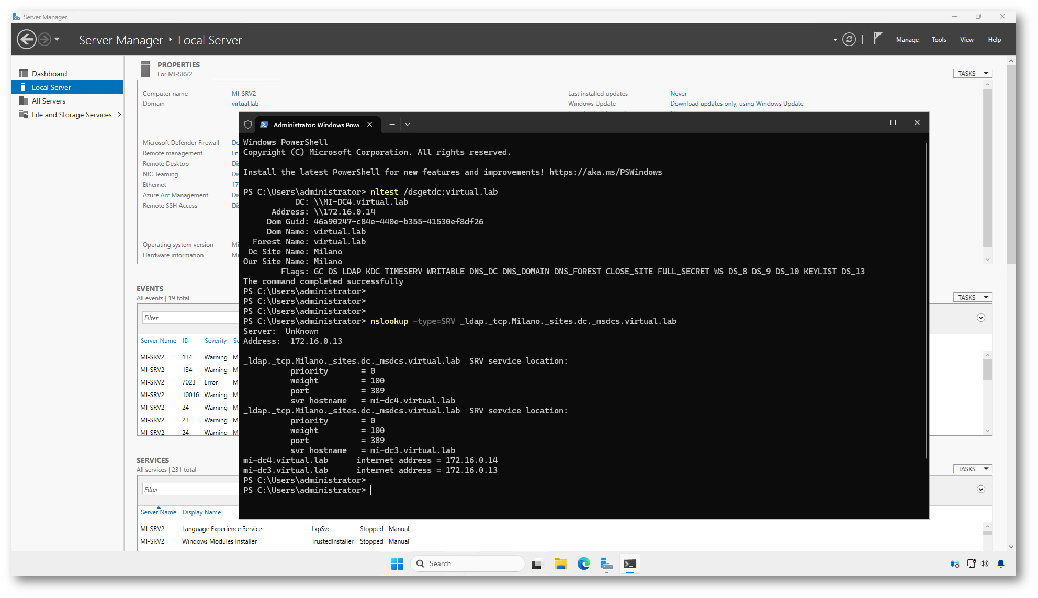
Task: Open the notification bell in system tray
Action: click(x=1001, y=564)
